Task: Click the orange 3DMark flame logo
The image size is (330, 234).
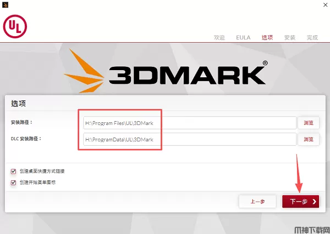Action: coord(84,71)
